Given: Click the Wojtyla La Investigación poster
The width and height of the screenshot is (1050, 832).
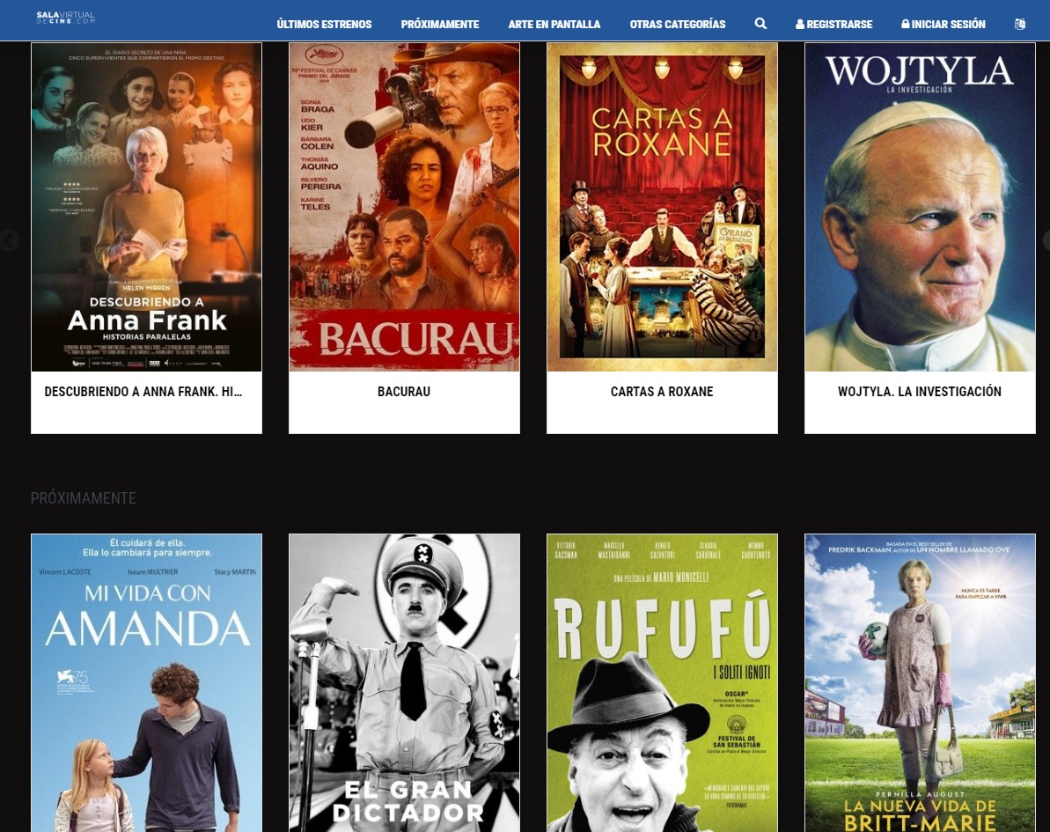Looking at the screenshot, I should (920, 207).
